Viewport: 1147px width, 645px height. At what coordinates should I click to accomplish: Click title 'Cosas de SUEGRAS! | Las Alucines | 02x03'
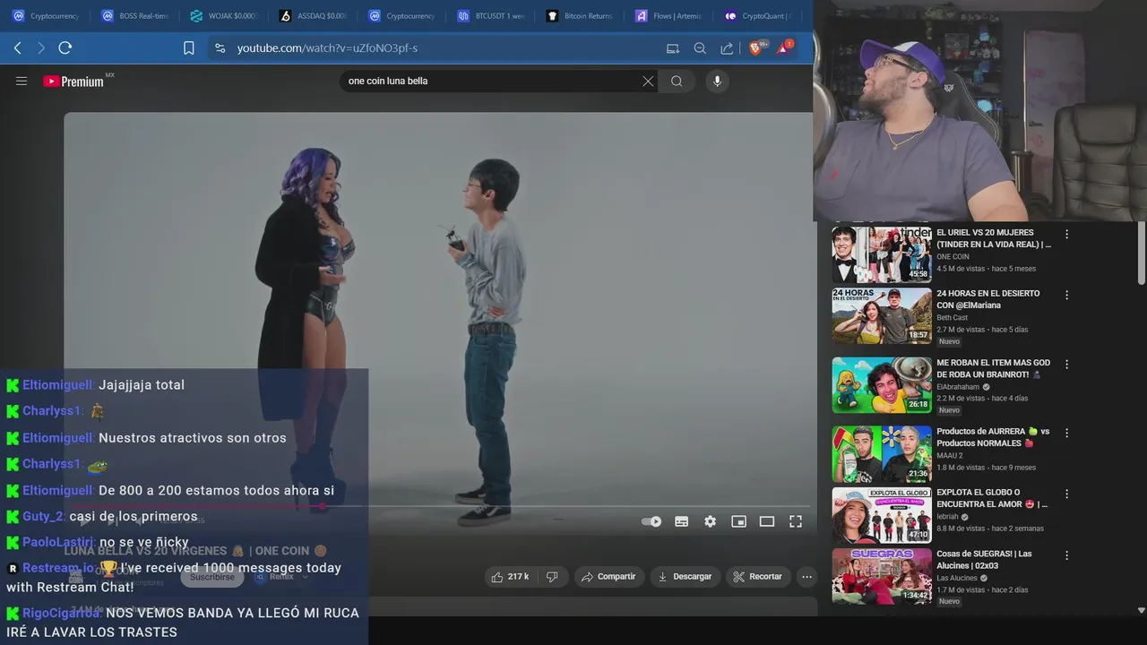984,559
